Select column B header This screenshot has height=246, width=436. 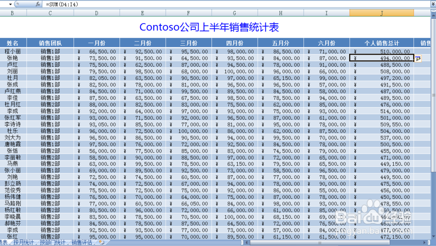12,13
